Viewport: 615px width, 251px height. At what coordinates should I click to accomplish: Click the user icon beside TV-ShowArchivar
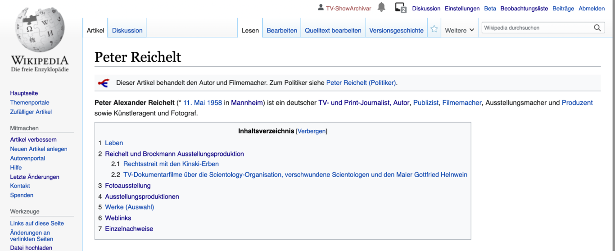[321, 8]
